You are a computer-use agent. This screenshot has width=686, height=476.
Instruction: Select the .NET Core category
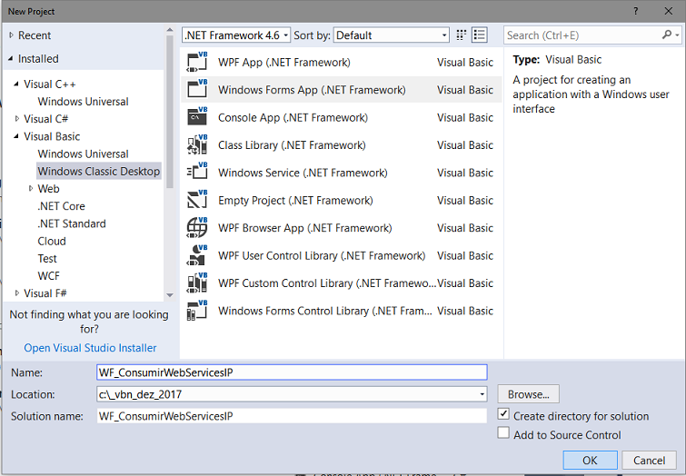coord(62,206)
